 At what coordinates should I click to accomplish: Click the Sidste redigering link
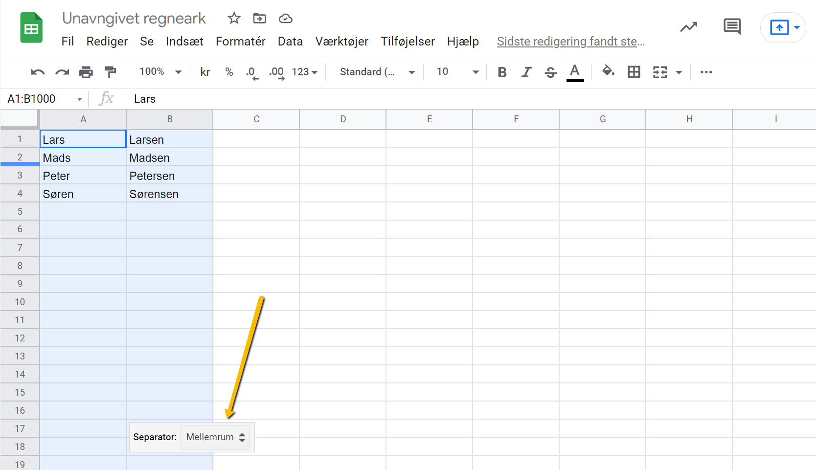click(570, 41)
